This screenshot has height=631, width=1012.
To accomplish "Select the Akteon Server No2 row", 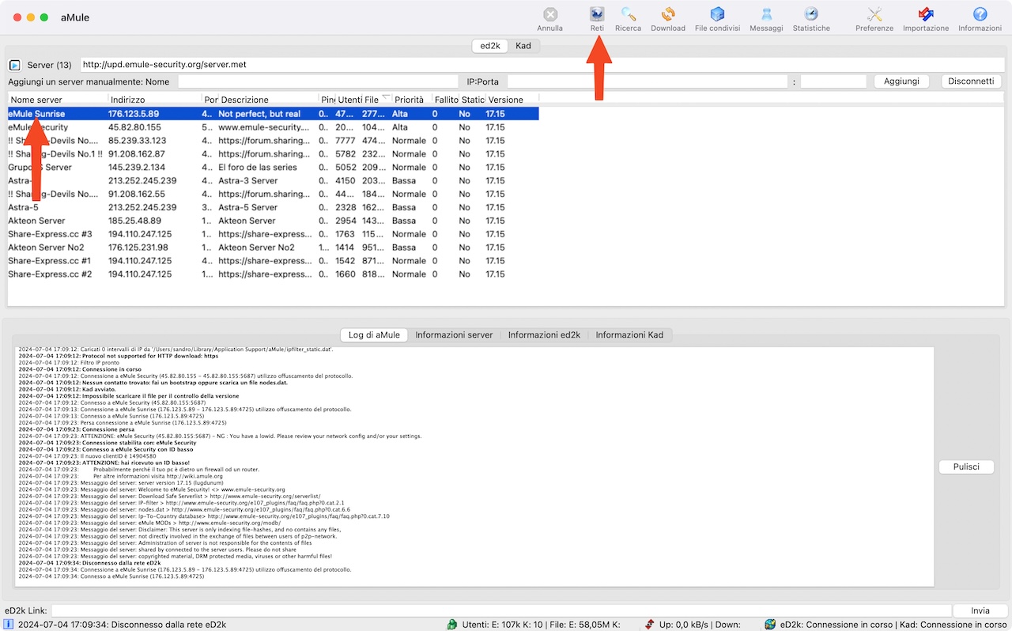I will (274, 247).
